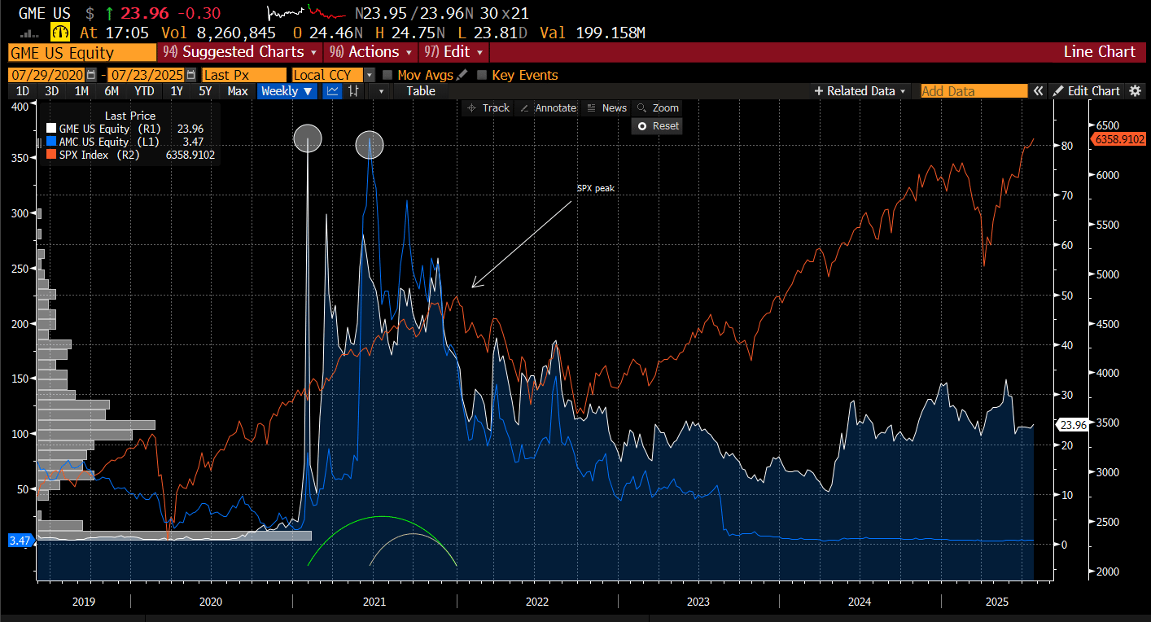
Task: Click the GME US Equity (R1) legend label
Action: pyautogui.click(x=110, y=129)
